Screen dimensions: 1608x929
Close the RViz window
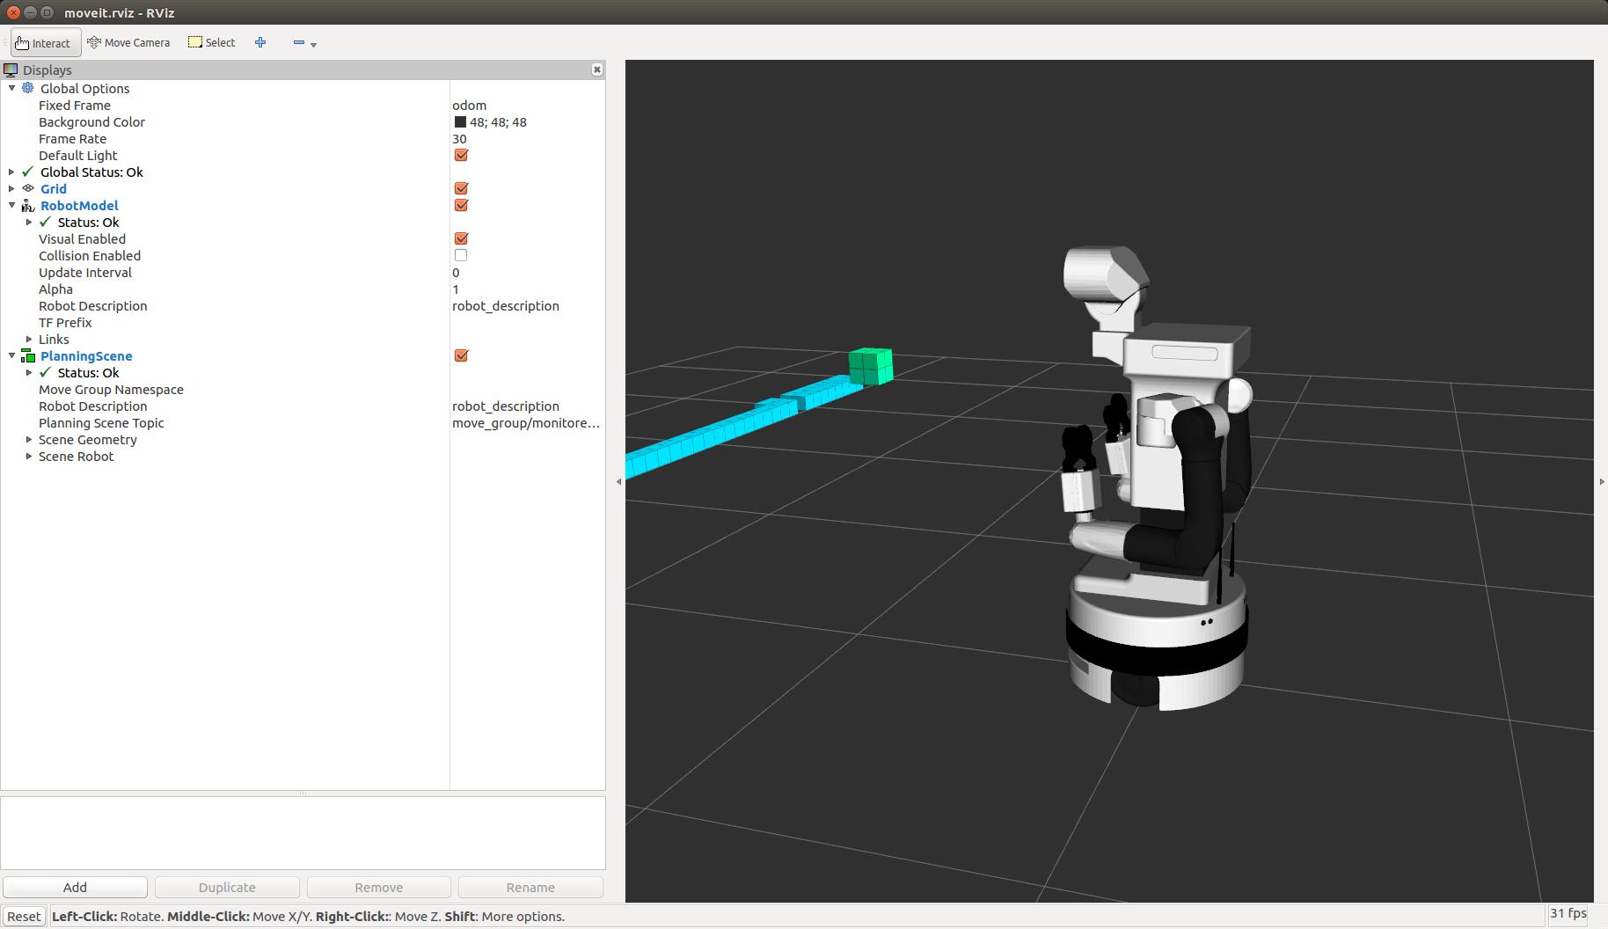[x=13, y=12]
